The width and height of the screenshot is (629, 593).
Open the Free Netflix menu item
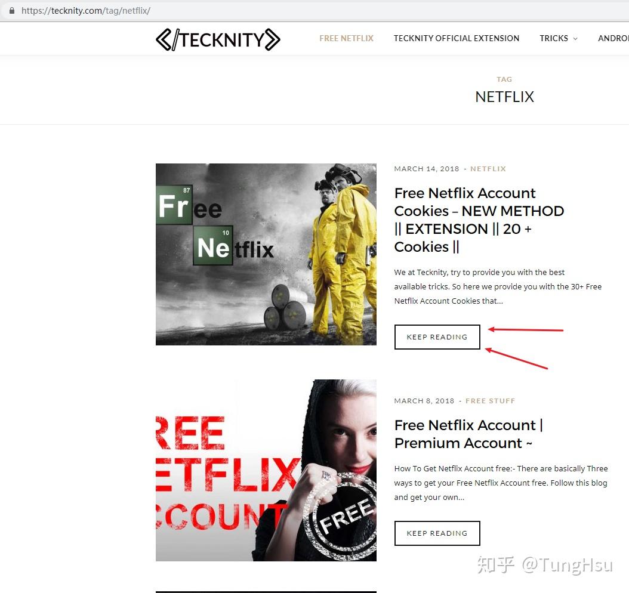click(x=346, y=39)
